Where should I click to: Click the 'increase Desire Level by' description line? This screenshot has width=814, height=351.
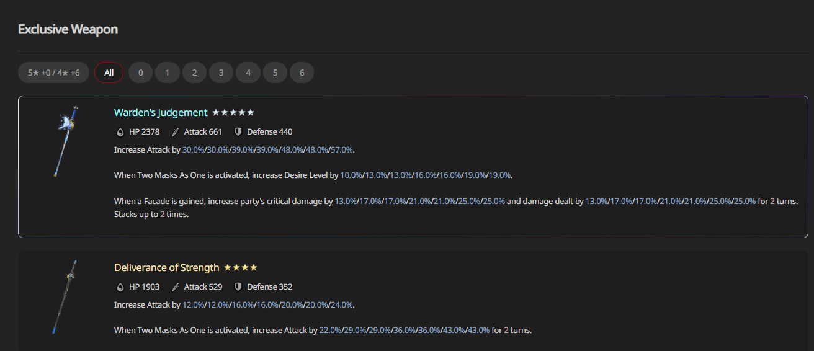pyautogui.click(x=313, y=175)
